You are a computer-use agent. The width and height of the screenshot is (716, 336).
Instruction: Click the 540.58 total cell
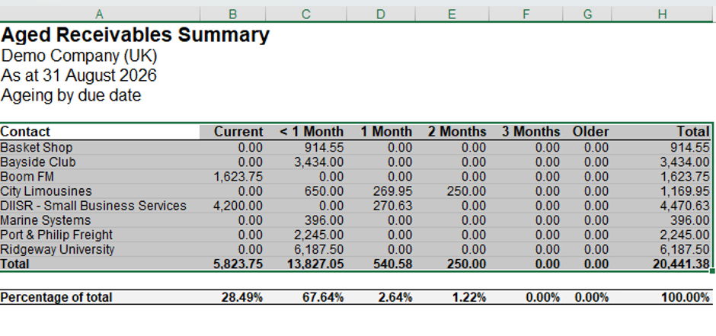click(381, 264)
